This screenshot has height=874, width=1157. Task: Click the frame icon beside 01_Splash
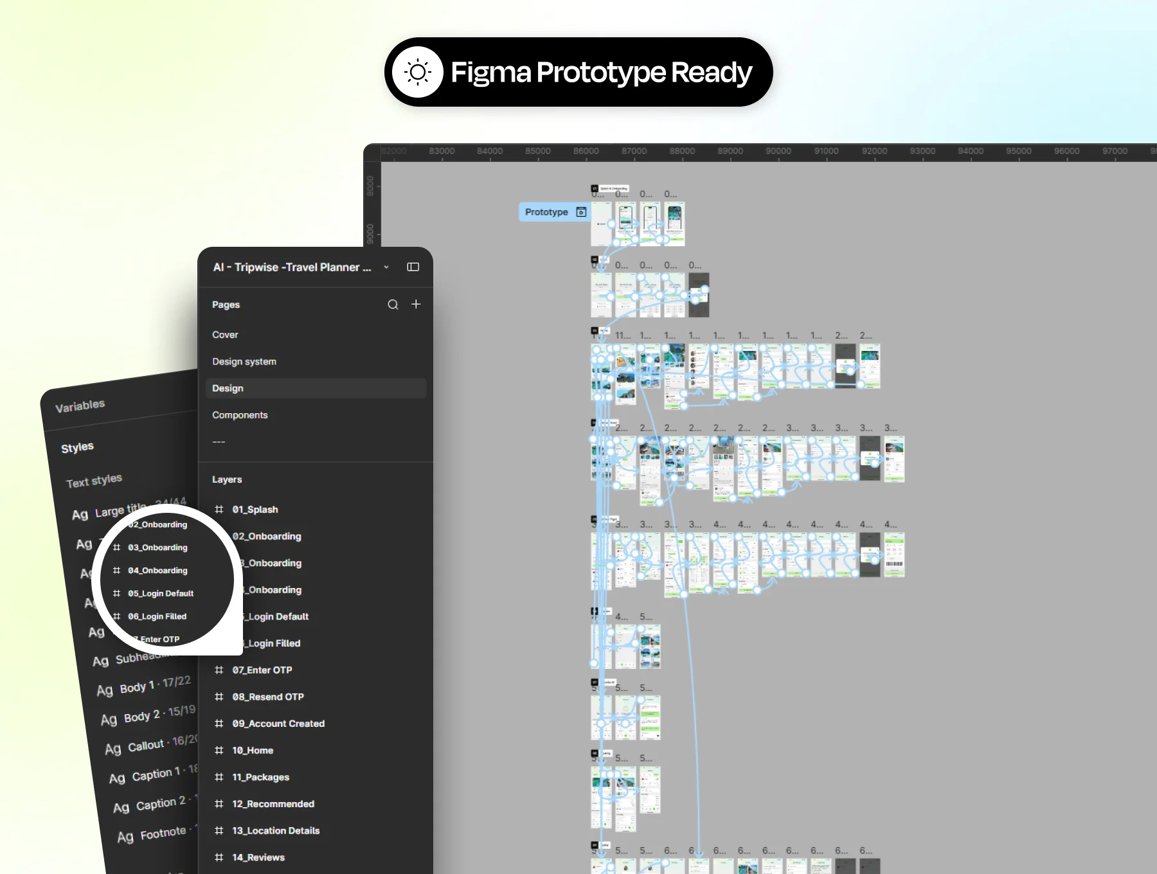(x=219, y=510)
